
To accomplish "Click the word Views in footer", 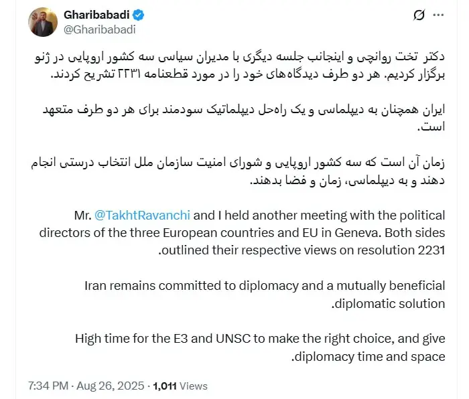I will click(x=194, y=386).
